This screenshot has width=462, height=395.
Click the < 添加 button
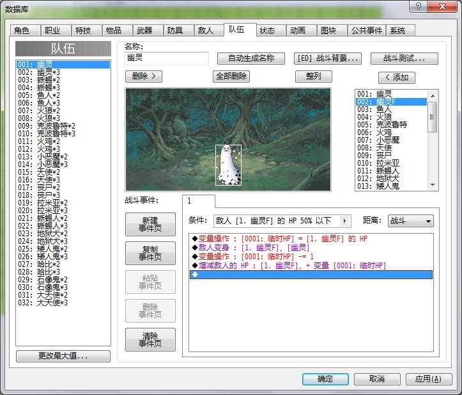coord(397,77)
